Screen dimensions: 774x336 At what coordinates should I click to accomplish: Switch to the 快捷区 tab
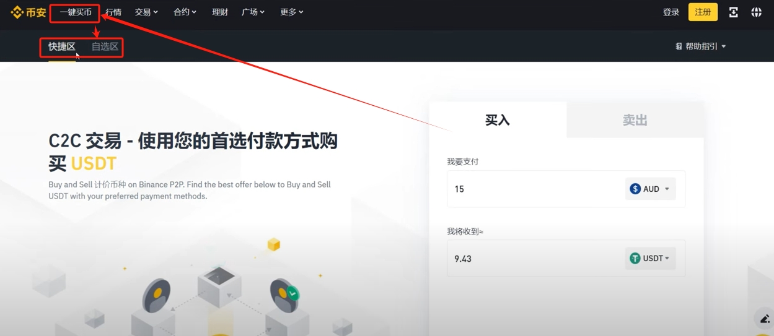pyautogui.click(x=62, y=46)
